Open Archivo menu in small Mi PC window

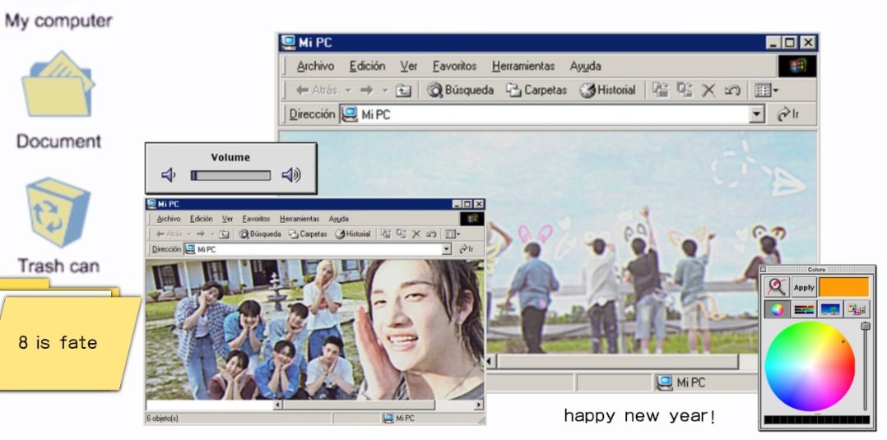tap(169, 219)
